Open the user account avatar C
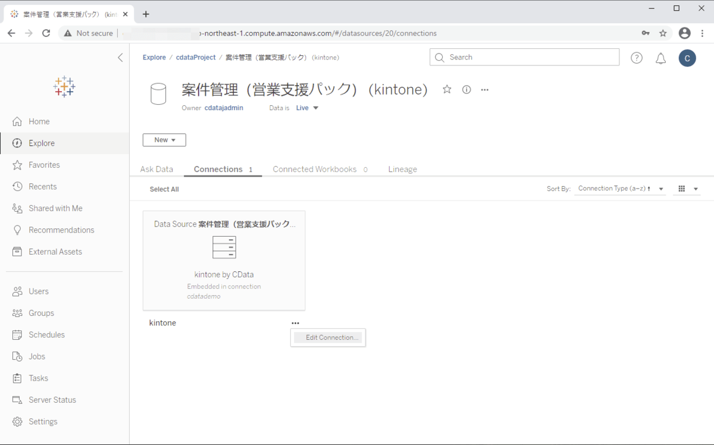This screenshot has width=714, height=445. click(687, 58)
